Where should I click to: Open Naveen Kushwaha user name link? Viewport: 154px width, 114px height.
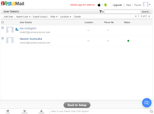click(31, 39)
